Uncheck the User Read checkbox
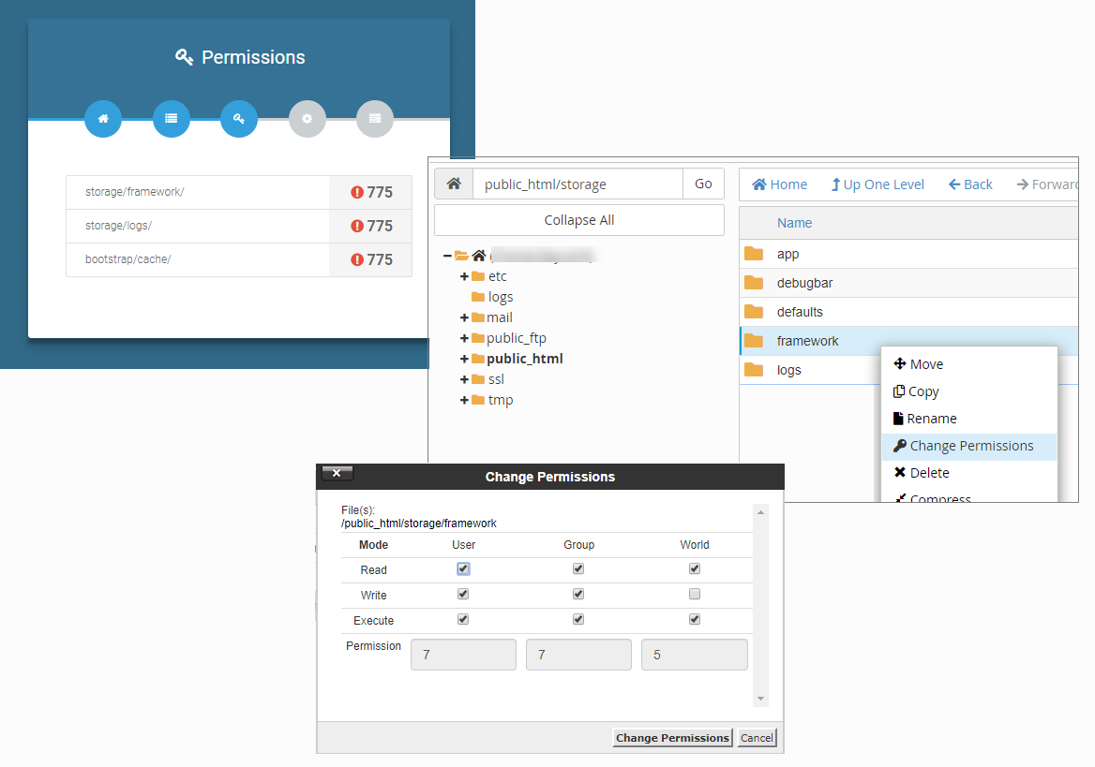The width and height of the screenshot is (1095, 767). 463,568
